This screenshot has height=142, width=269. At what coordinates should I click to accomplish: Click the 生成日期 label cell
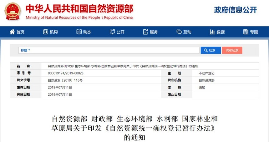[x=26, y=87]
